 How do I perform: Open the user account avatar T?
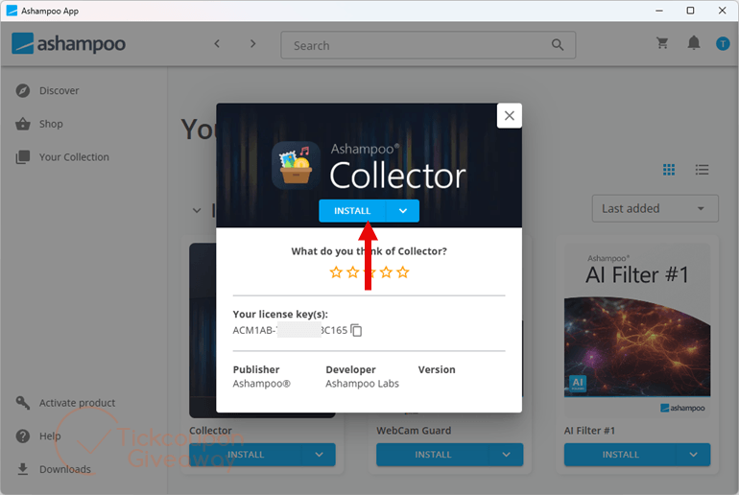[x=723, y=44]
